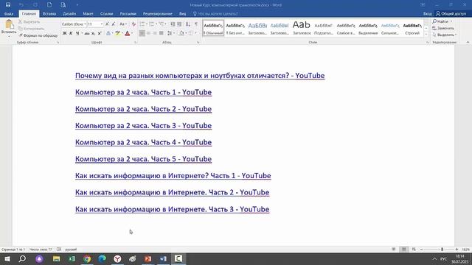This screenshot has height=265, width=472.
Task: Copy selection with Копировать
Action: (x=31, y=29)
